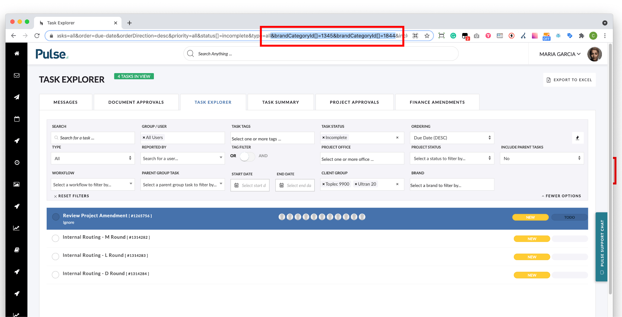Tick the circle for Review Project Amendment
Image resolution: width=622 pixels, height=317 pixels.
point(56,217)
